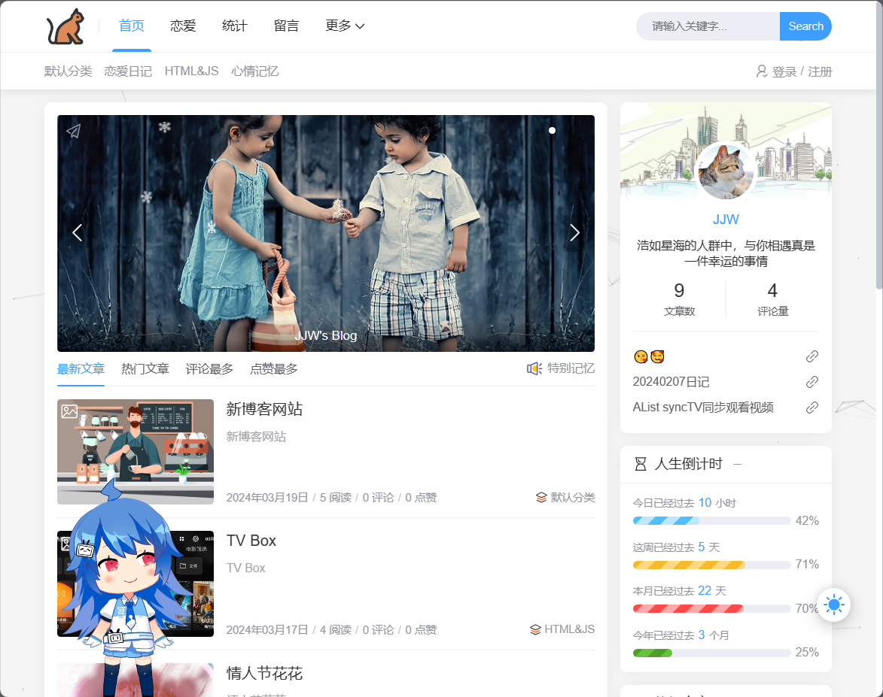Click the paper plane icon on the banner
This screenshot has width=883, height=697.
point(74,131)
